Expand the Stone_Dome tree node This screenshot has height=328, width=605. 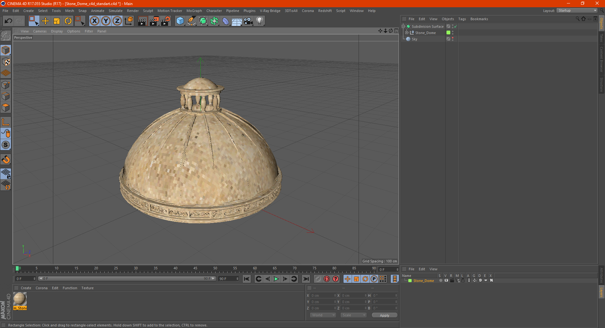406,32
